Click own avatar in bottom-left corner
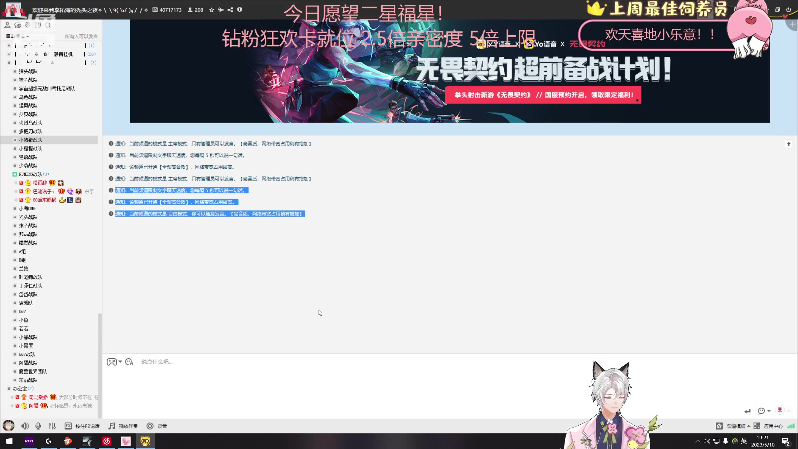Screen dimensions: 798x449 [8, 426]
